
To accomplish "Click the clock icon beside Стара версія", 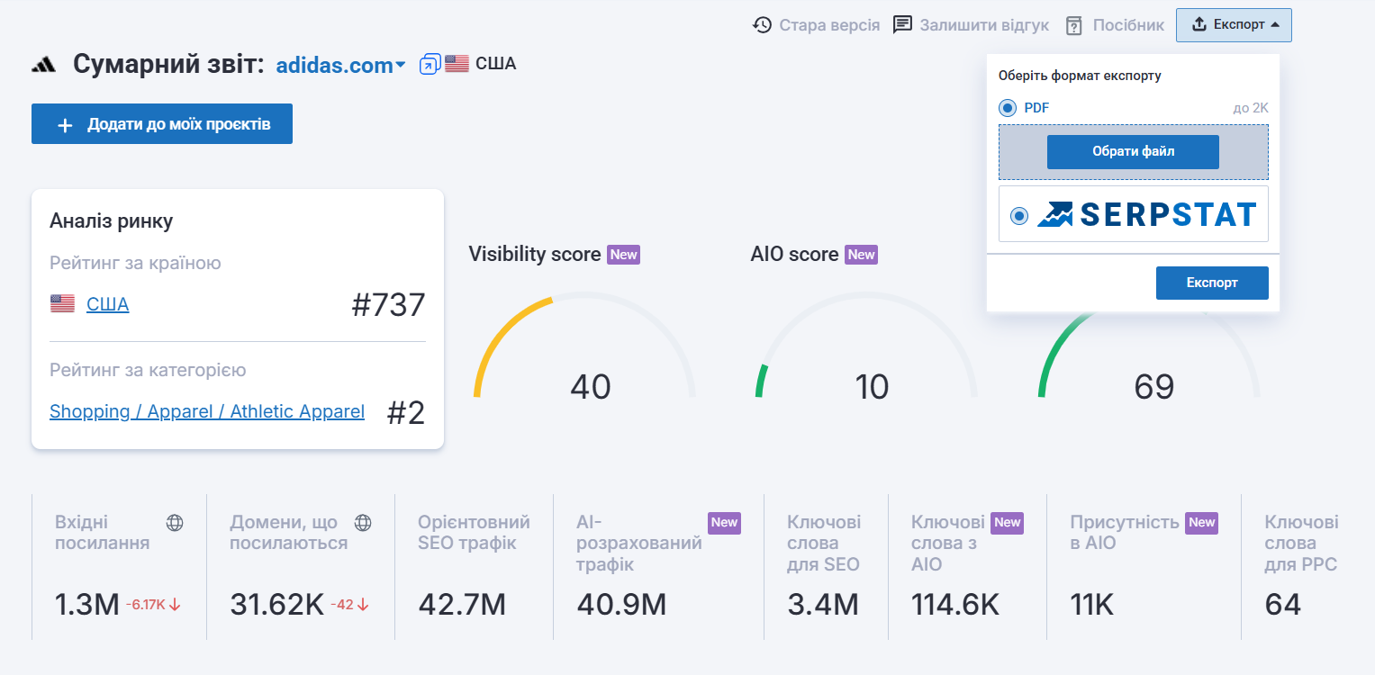I will point(763,25).
